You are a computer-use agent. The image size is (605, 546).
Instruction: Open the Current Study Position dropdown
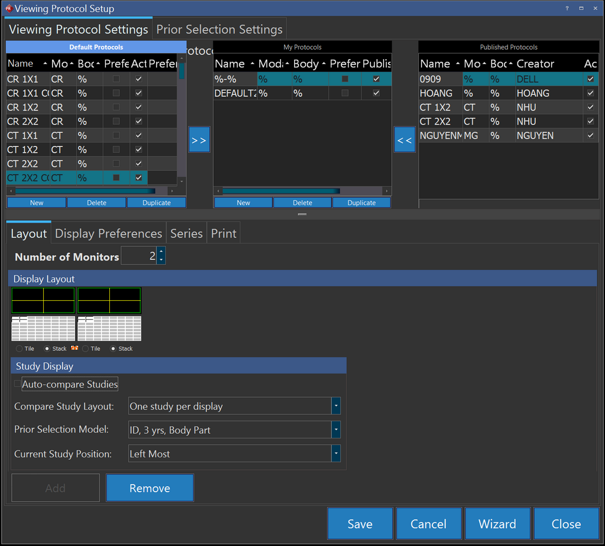tap(336, 453)
